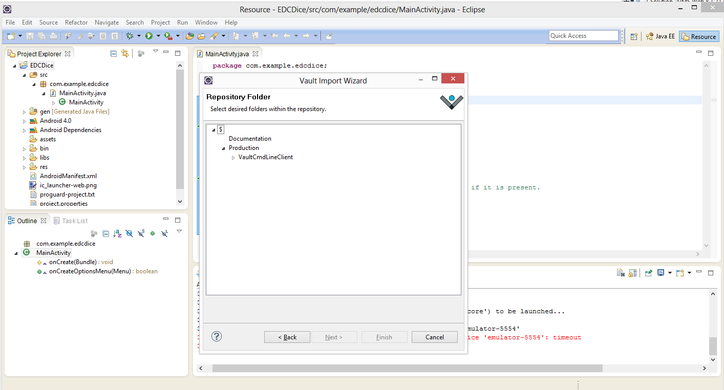Toggle Hide Local Types in Outline
Image resolution: width=724 pixels, height=390 pixels.
[x=164, y=233]
